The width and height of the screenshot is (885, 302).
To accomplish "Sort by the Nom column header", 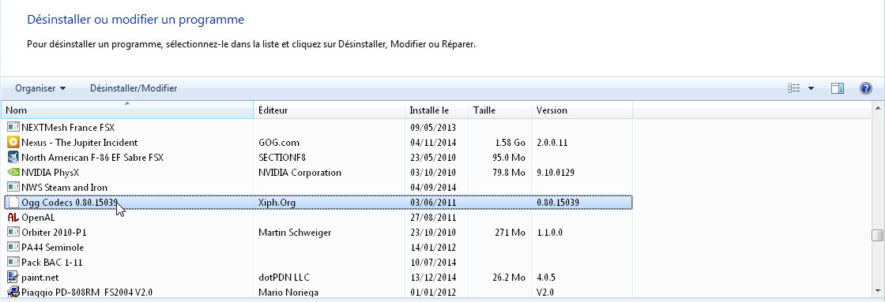I will (127, 110).
